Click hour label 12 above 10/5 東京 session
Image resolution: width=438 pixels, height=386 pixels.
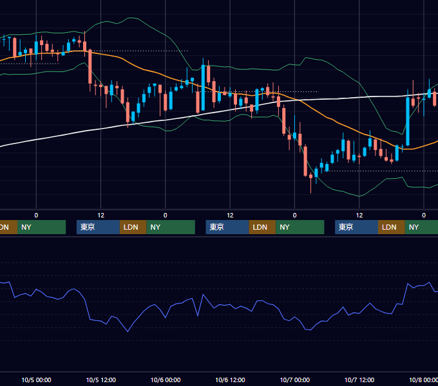click(x=101, y=216)
